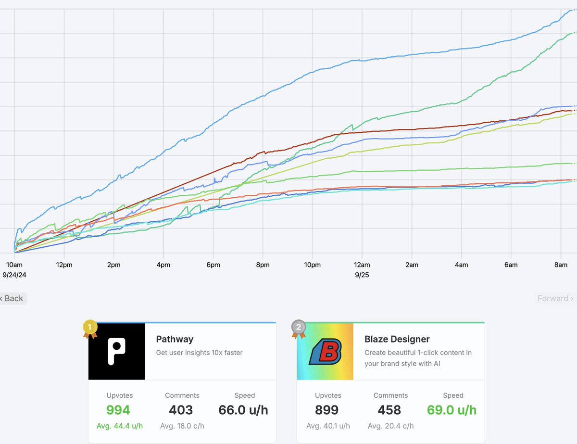
Task: Click Pathway average 18.0 c/h
Action: click(x=182, y=426)
